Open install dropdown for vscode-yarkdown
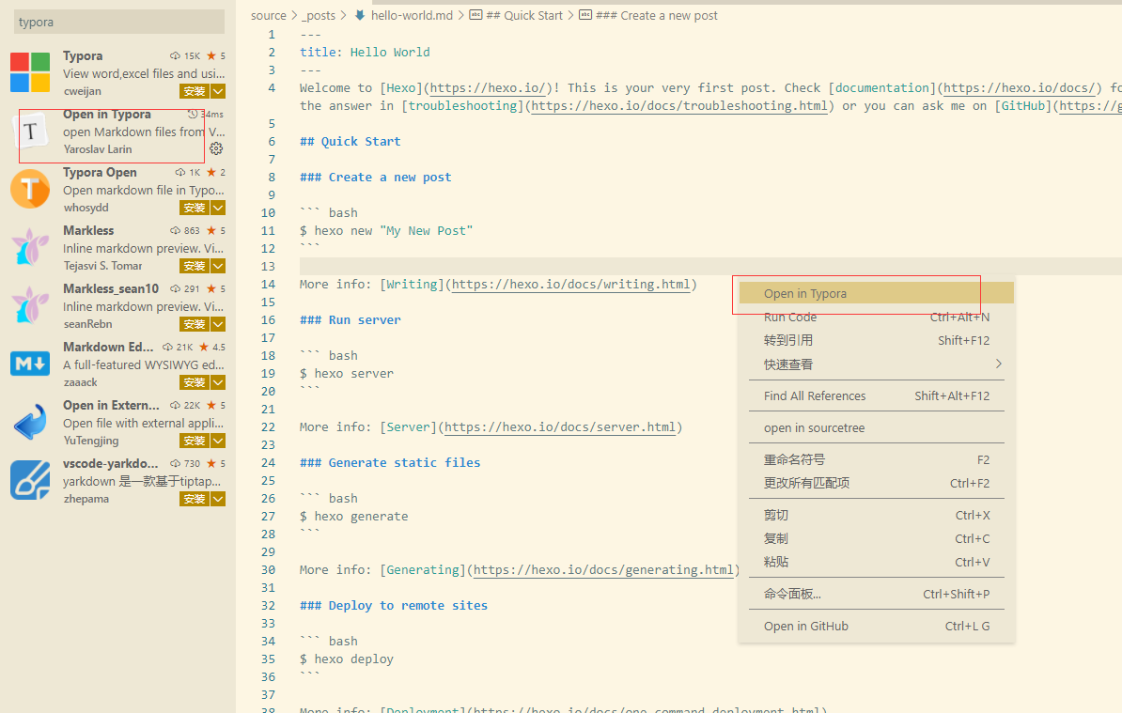Image resolution: width=1122 pixels, height=713 pixels. 218,499
